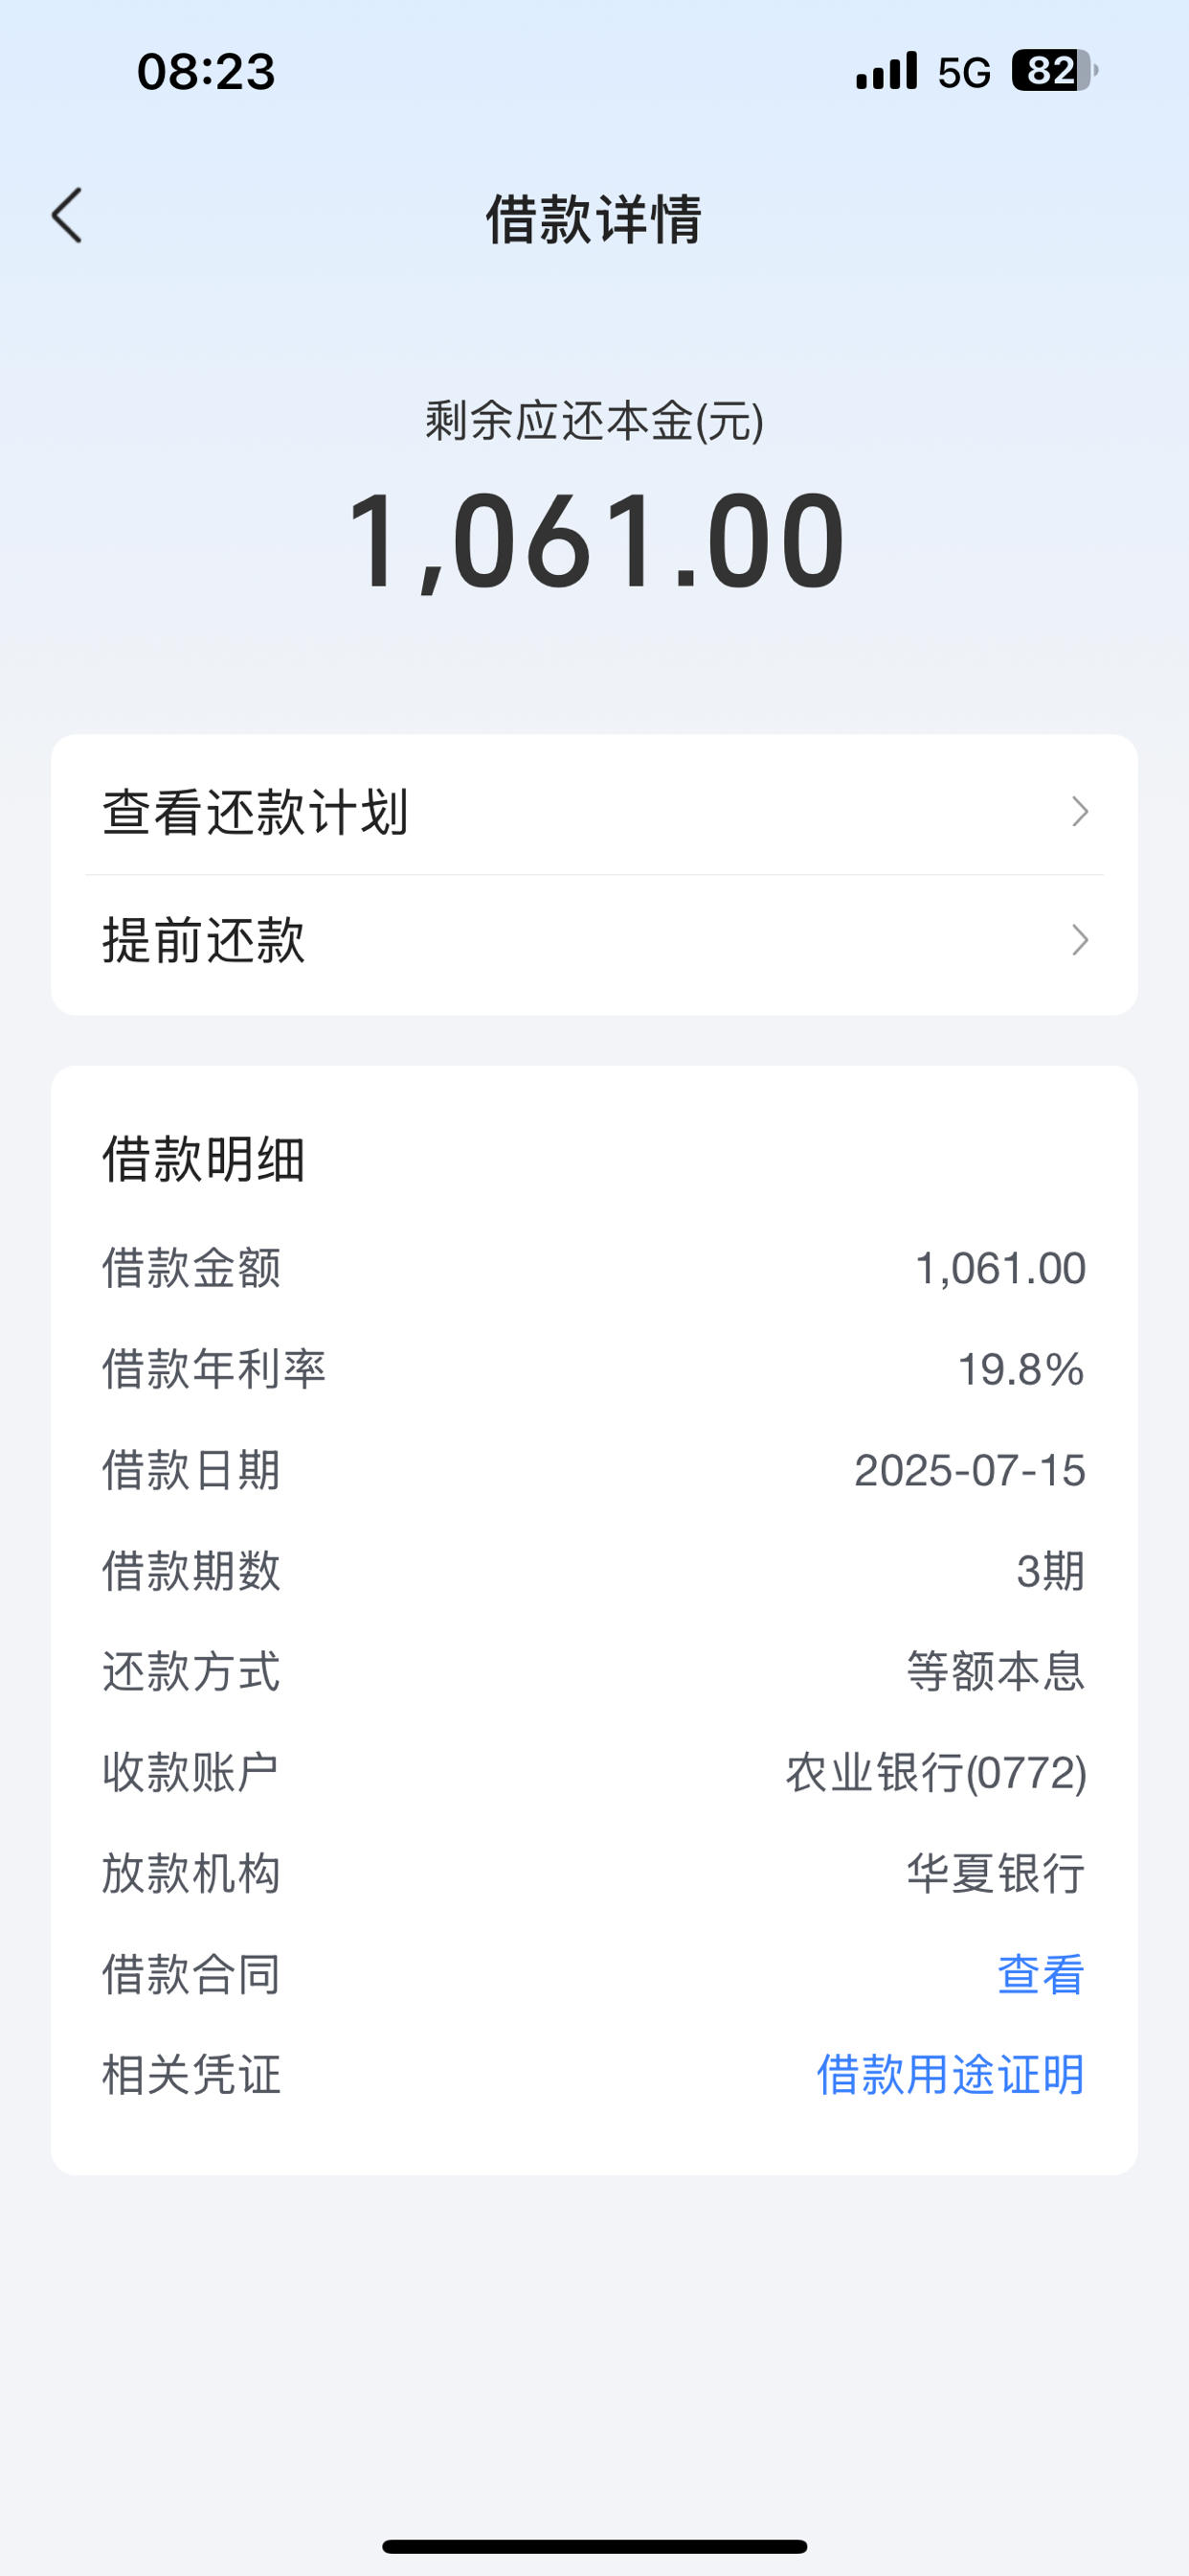Expand chevron next to 查看还款计划
The height and width of the screenshot is (2576, 1189).
point(1079,812)
